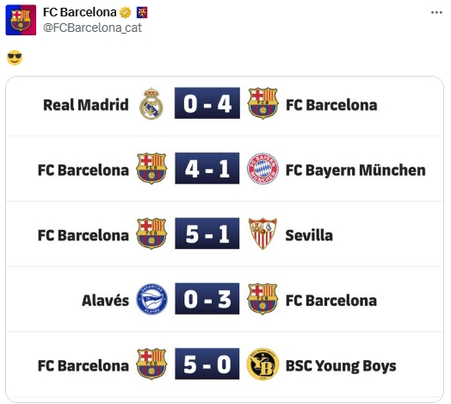The height and width of the screenshot is (404, 451).
Task: Click the Barcelona crest in Real Madrid row
Action: click(263, 103)
